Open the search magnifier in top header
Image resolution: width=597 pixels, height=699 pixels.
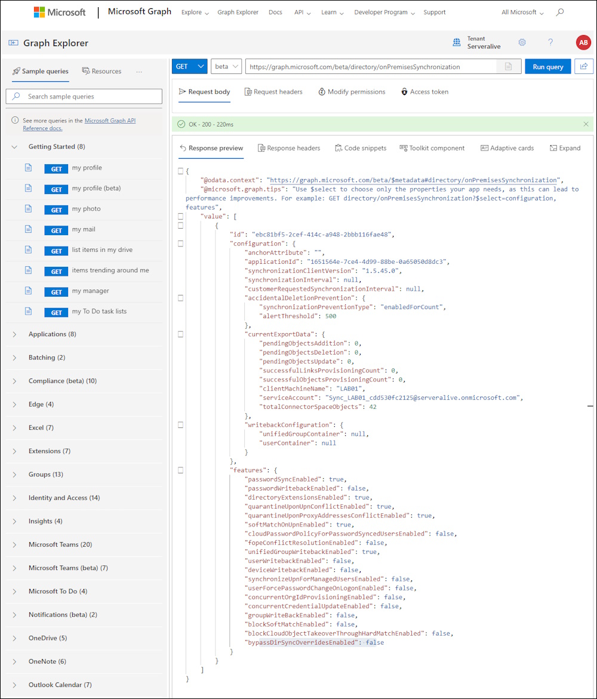pyautogui.click(x=560, y=12)
